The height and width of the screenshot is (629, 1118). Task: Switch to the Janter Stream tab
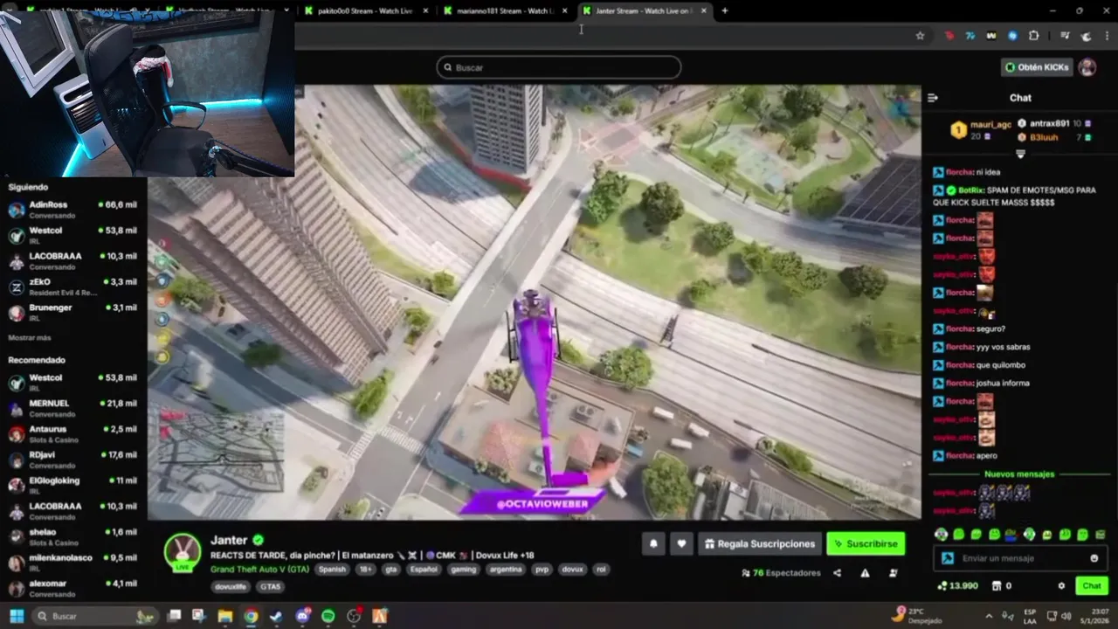(x=643, y=10)
